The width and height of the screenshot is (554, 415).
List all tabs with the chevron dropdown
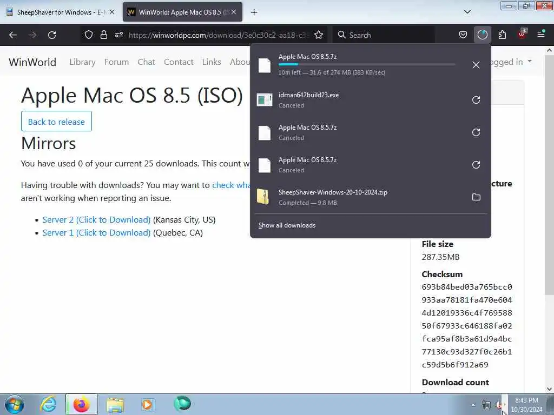click(467, 12)
